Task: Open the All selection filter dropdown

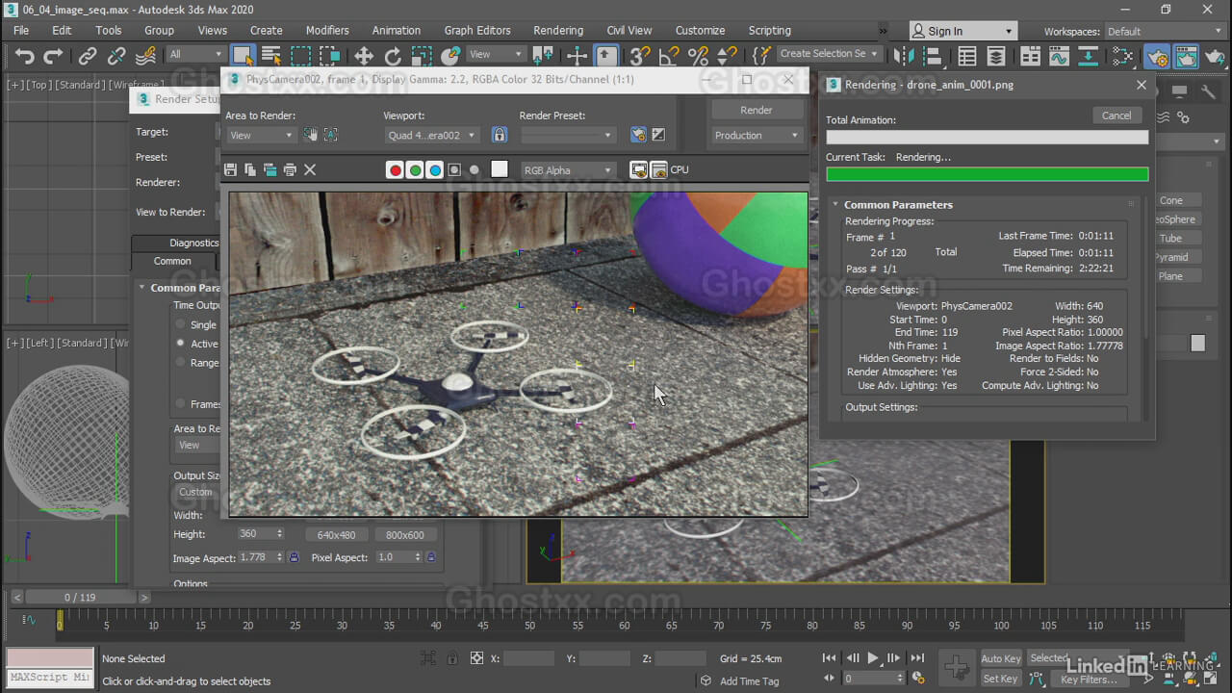Action: click(195, 55)
